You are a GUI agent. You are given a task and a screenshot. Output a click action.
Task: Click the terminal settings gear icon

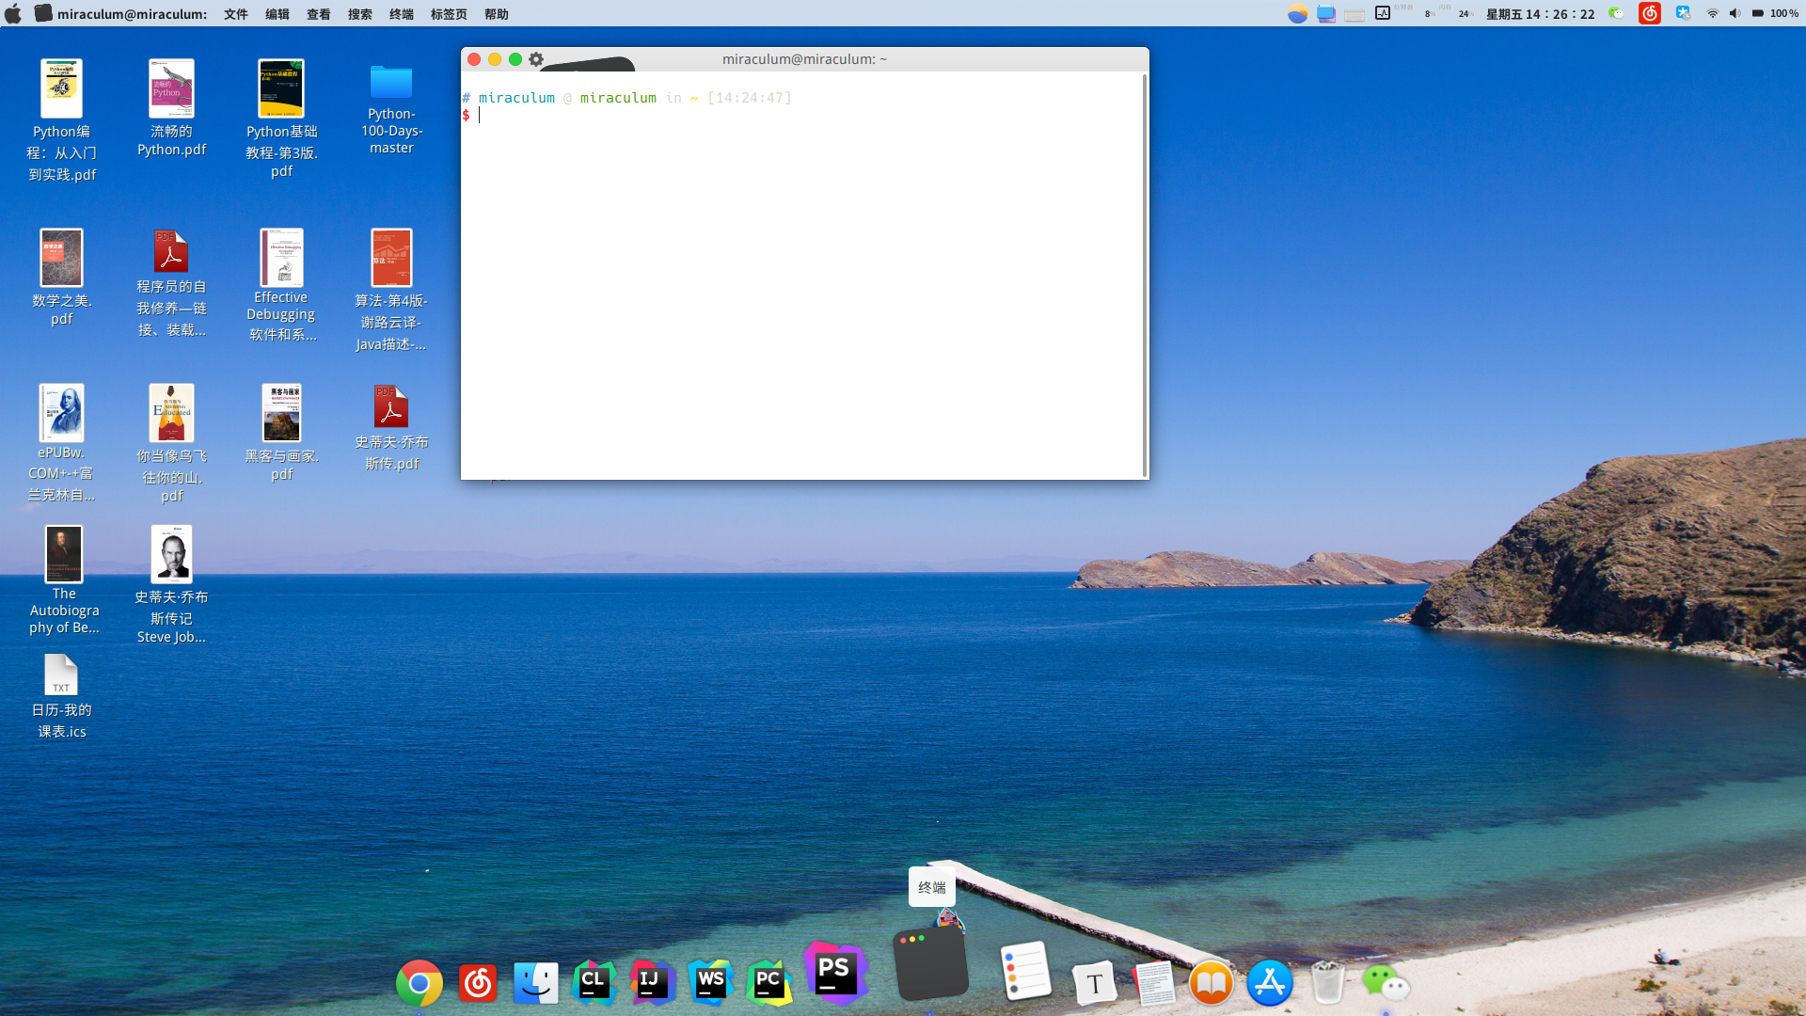536,59
